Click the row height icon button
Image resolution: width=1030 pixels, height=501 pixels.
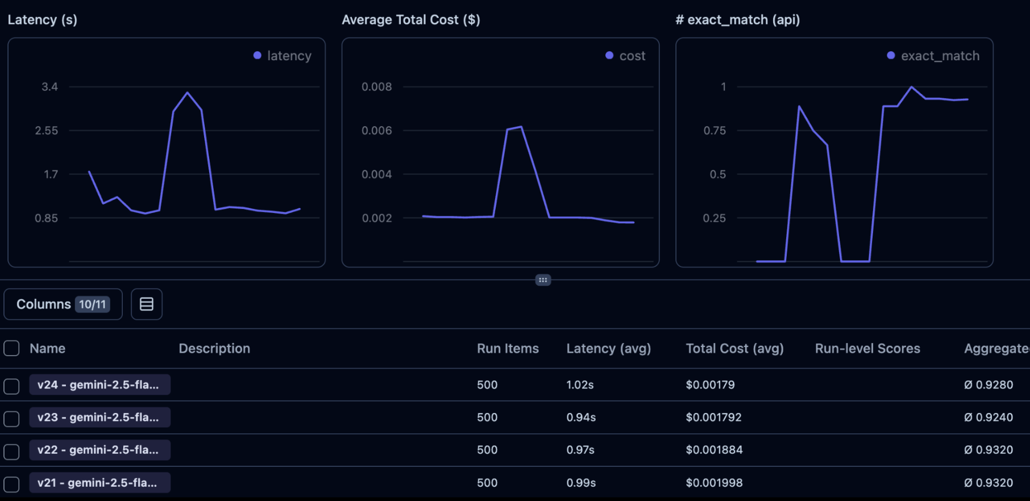click(147, 304)
